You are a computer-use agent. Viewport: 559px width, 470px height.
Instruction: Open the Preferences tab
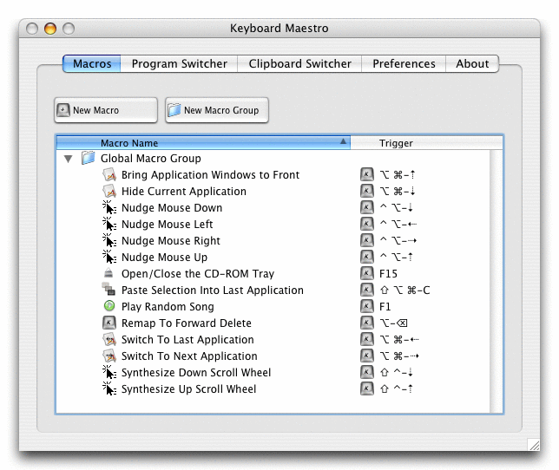404,63
